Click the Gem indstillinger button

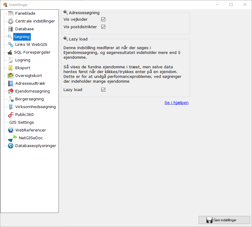224,220
